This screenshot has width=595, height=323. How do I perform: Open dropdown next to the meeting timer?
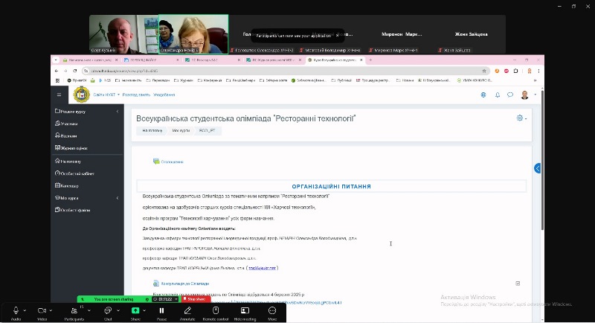[x=176, y=299]
